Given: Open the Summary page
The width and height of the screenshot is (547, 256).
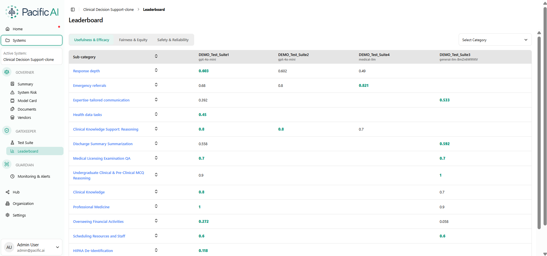Looking at the screenshot, I should click(x=25, y=84).
